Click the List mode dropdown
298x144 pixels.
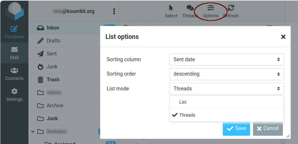[226, 89]
